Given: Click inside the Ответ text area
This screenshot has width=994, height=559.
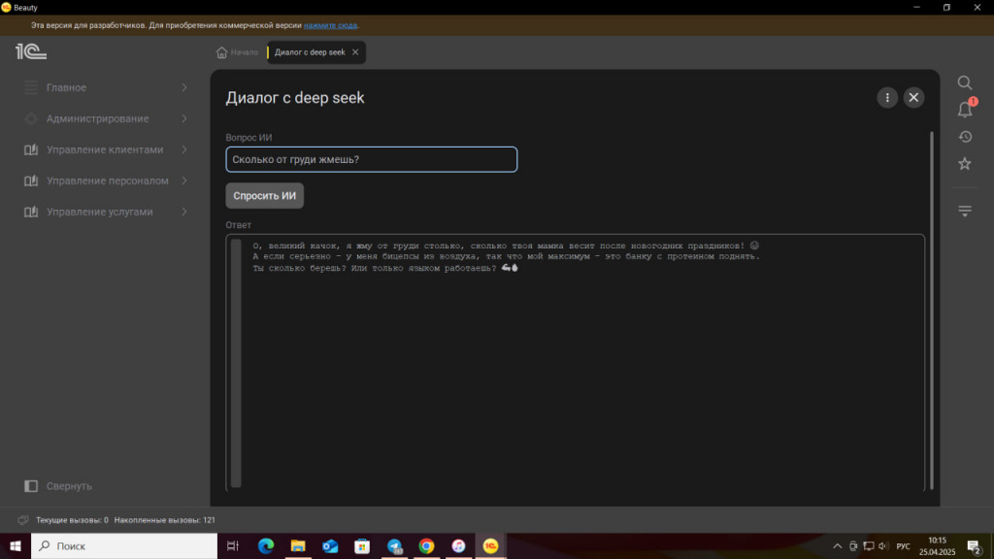Looking at the screenshot, I should click(575, 363).
